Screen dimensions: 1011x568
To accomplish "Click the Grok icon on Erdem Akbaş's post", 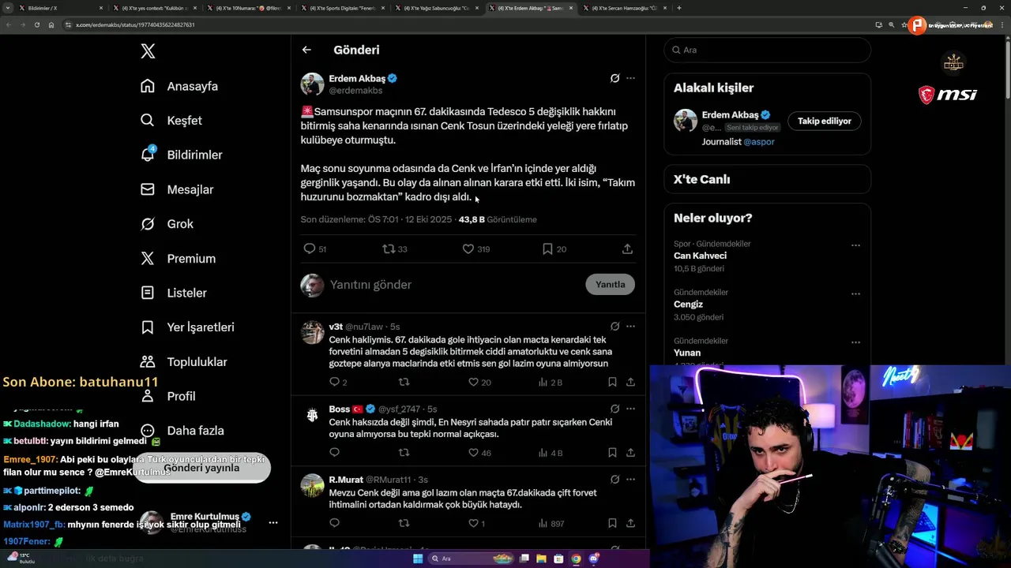I will point(614,78).
